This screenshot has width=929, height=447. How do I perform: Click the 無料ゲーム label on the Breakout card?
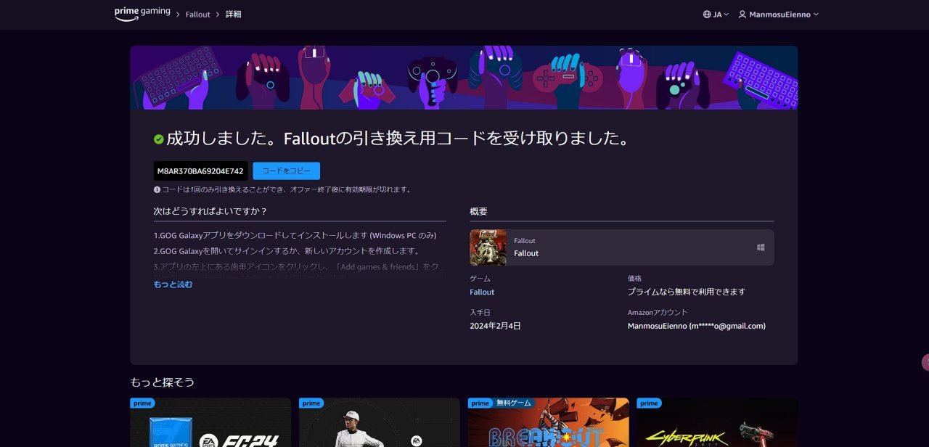pyautogui.click(x=514, y=403)
